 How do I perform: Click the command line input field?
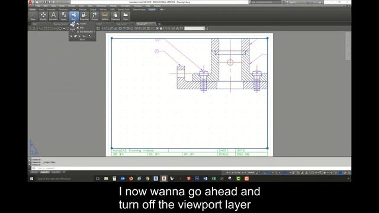pos(191,168)
